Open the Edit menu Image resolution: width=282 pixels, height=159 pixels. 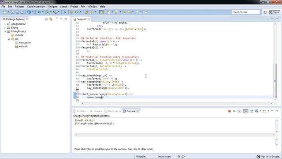(10, 7)
